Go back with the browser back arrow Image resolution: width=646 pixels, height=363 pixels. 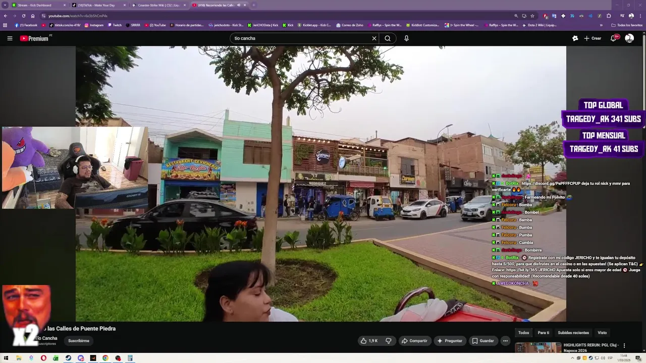pos(6,16)
